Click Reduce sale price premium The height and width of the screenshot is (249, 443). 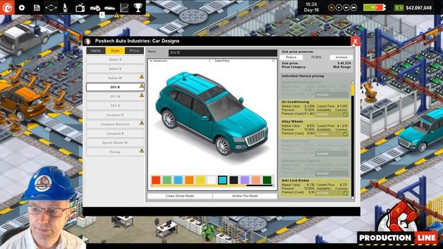pyautogui.click(x=291, y=57)
